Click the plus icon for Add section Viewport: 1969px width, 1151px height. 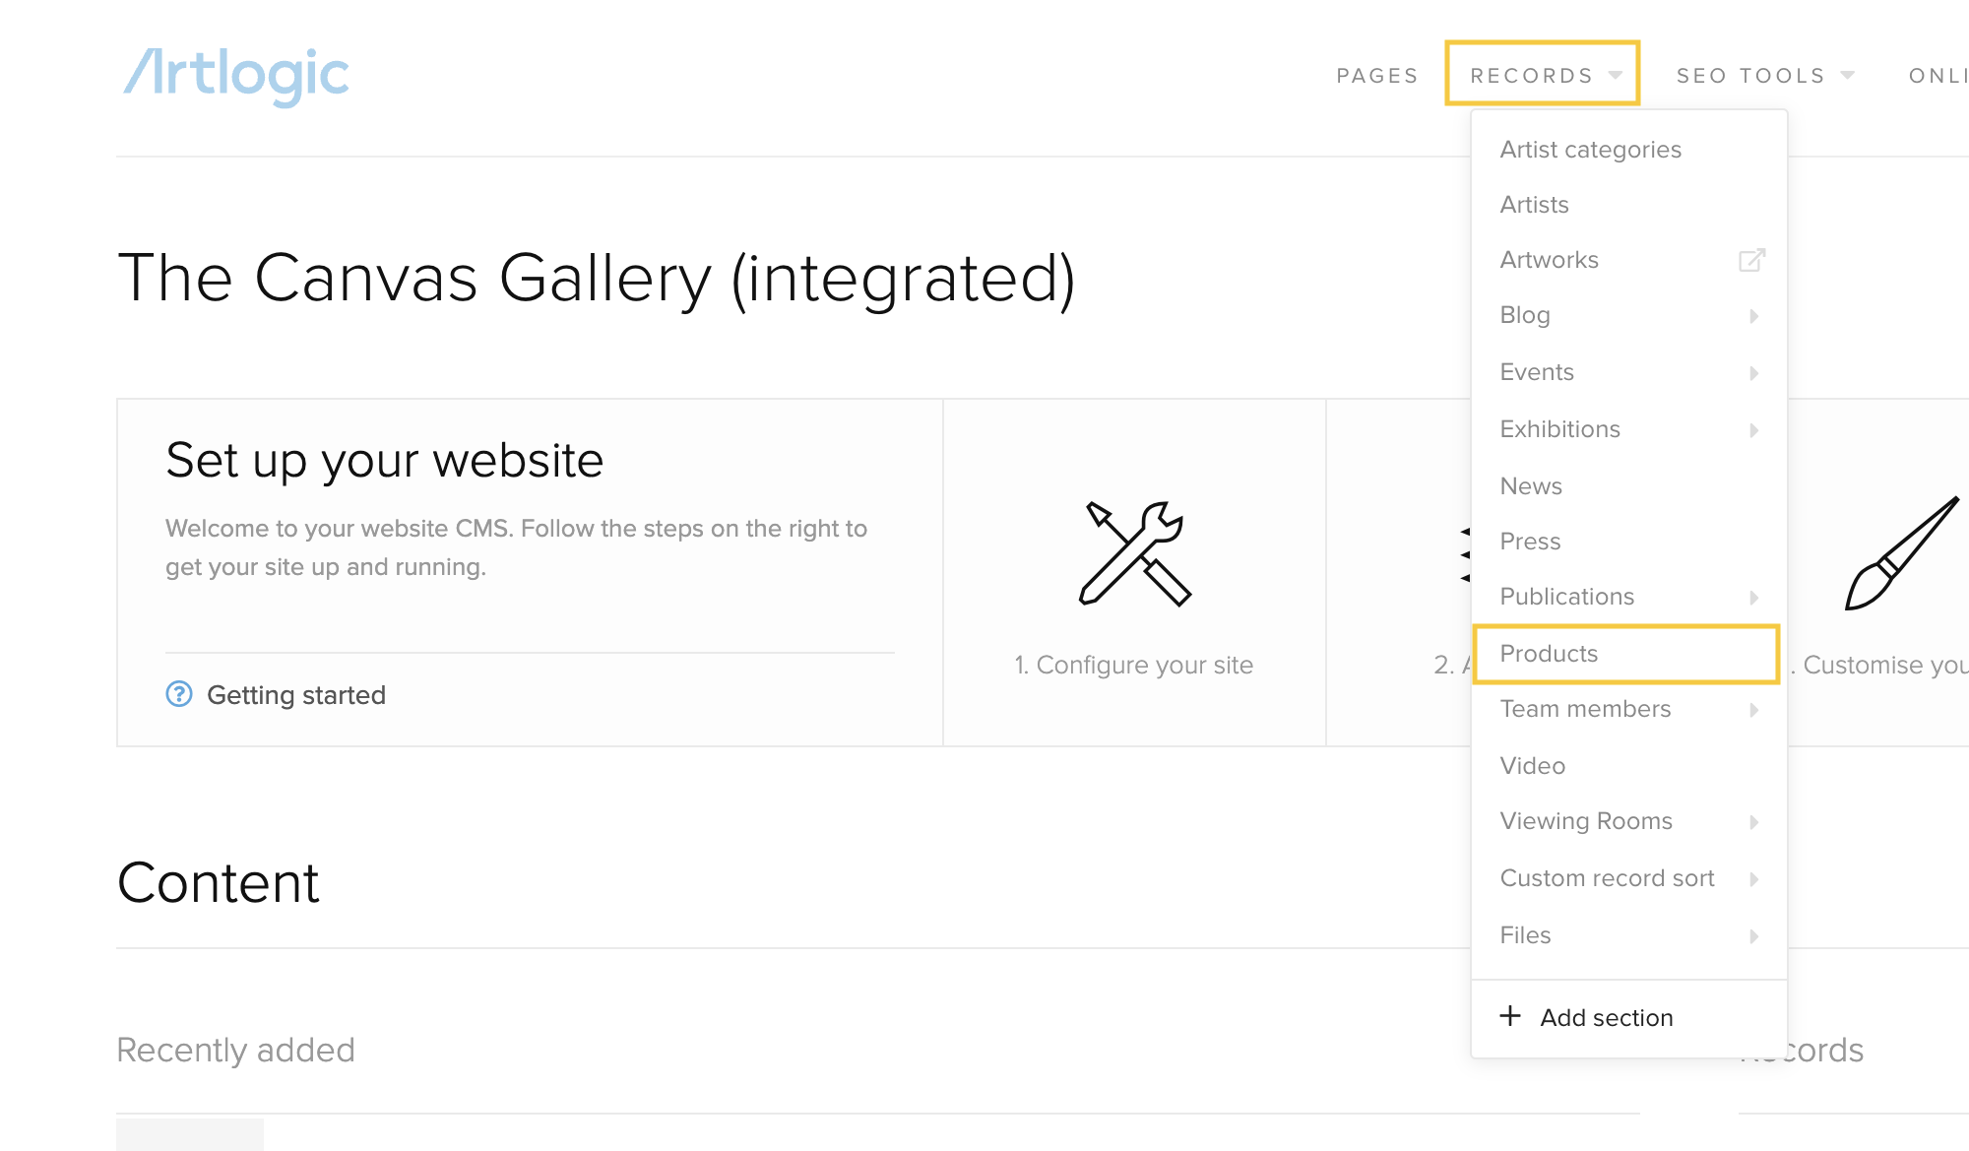coord(1510,1016)
